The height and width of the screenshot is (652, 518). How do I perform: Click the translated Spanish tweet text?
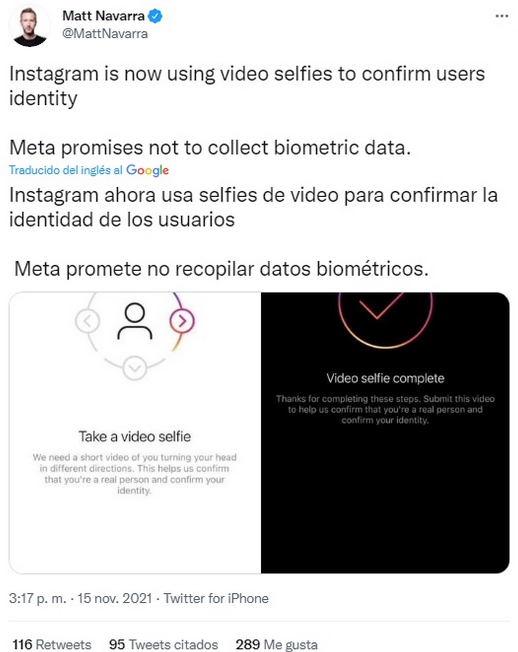pyautogui.click(x=253, y=232)
